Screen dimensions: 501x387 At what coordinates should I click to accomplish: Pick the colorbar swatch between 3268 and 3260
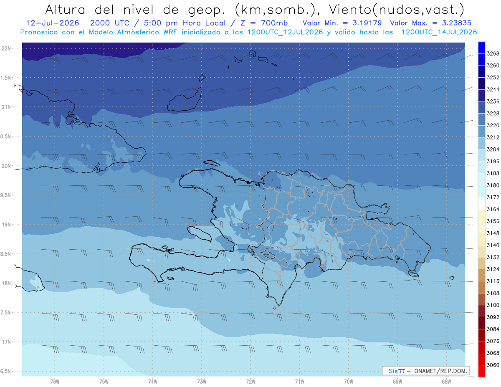point(481,59)
